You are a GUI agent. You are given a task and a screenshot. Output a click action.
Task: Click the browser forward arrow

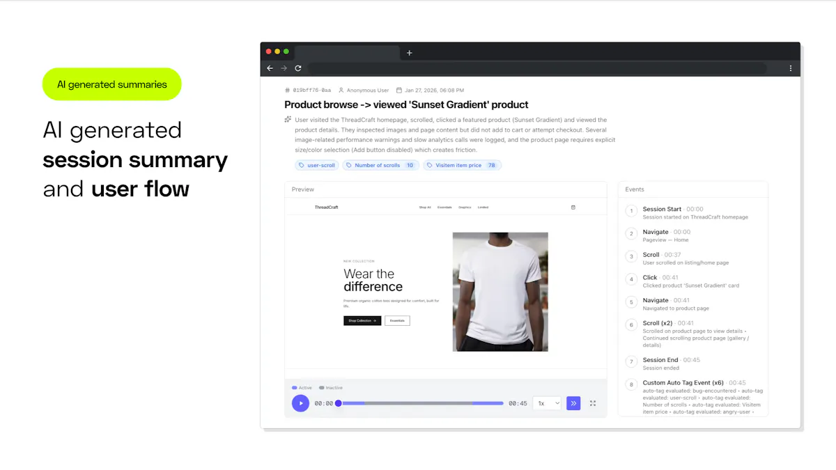(284, 68)
